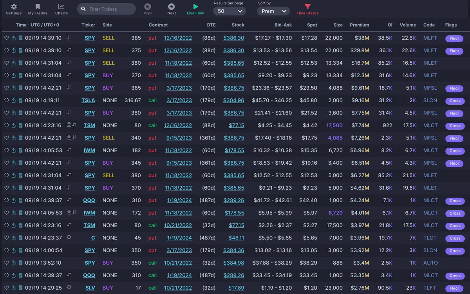Open the calculator icon on the IWM row
This screenshot has width=470, height=294.
(x=20, y=151)
